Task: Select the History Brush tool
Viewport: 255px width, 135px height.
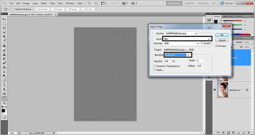Action: (4, 59)
